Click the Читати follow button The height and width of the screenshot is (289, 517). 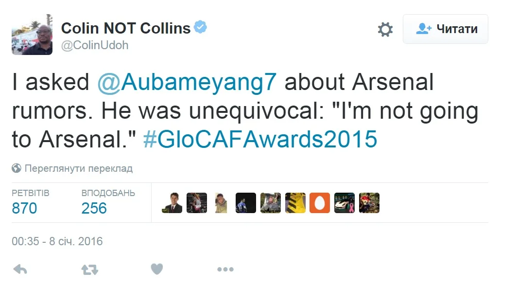[446, 29]
